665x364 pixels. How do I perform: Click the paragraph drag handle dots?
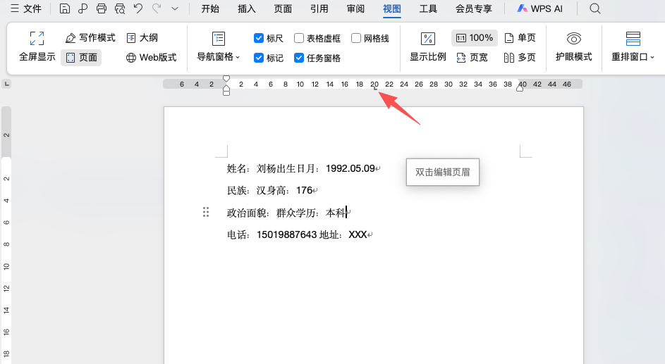click(206, 212)
